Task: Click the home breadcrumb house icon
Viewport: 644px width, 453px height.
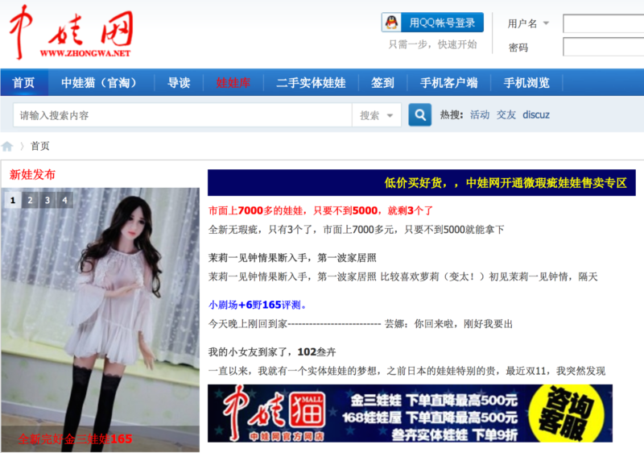Action: pyautogui.click(x=7, y=146)
